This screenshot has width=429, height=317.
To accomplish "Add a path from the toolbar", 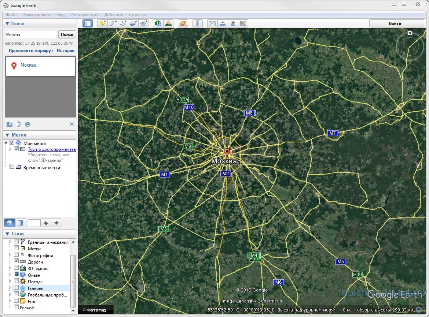I will [123, 23].
